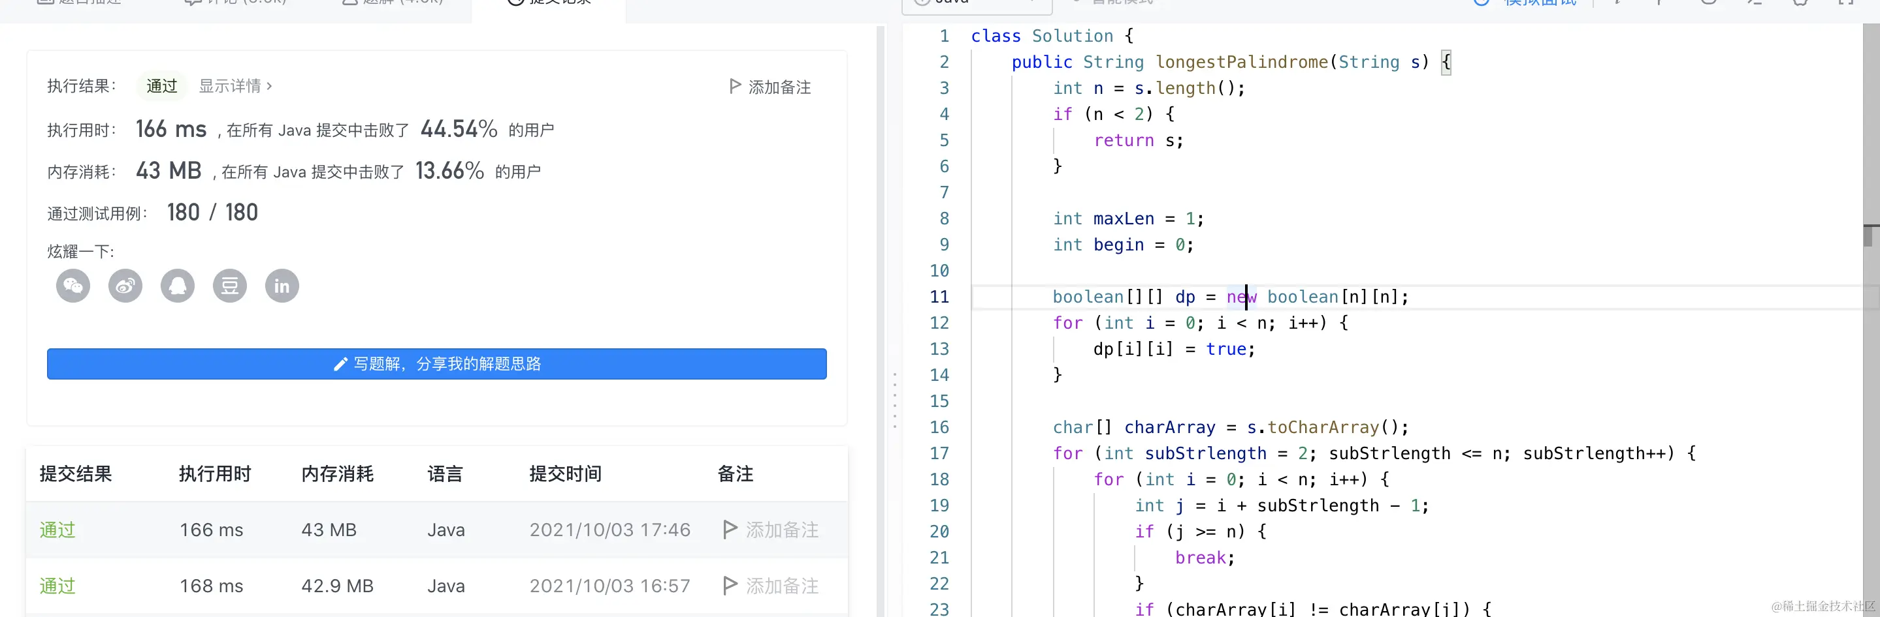The height and width of the screenshot is (617, 1880).
Task: Click line number 11 in the editor gutter
Action: (x=939, y=297)
